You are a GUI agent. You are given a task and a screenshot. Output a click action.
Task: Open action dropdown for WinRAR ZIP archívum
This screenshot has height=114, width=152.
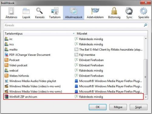pyautogui.click(x=109, y=97)
